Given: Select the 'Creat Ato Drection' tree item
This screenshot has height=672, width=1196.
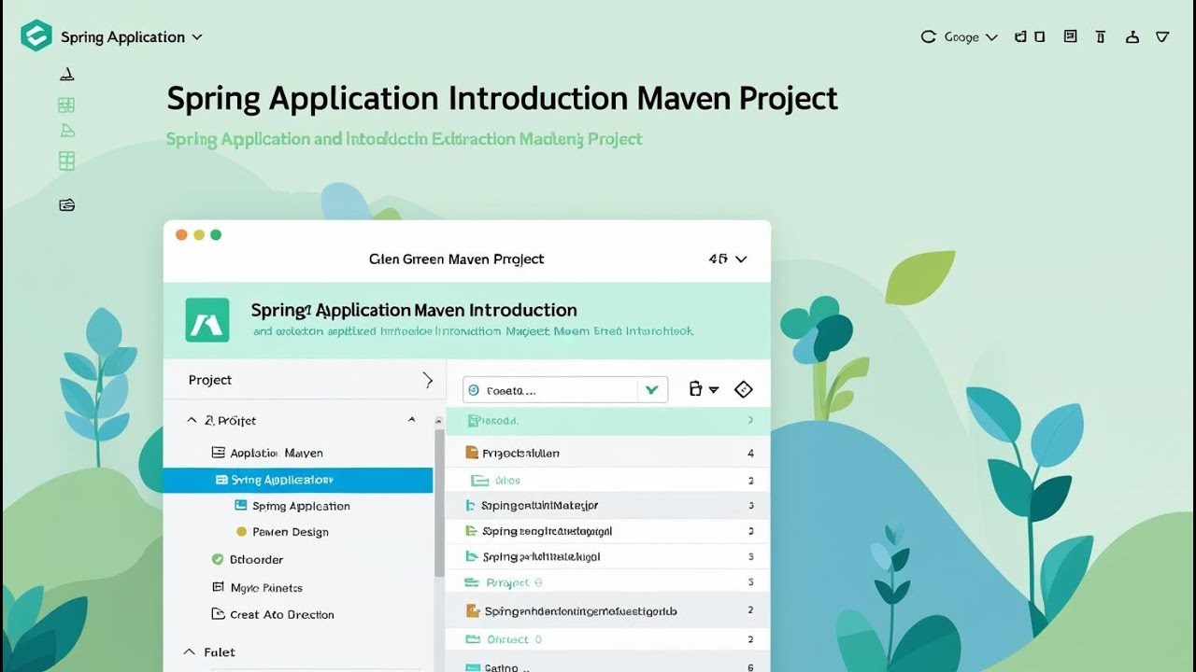Looking at the screenshot, I should coord(273,615).
